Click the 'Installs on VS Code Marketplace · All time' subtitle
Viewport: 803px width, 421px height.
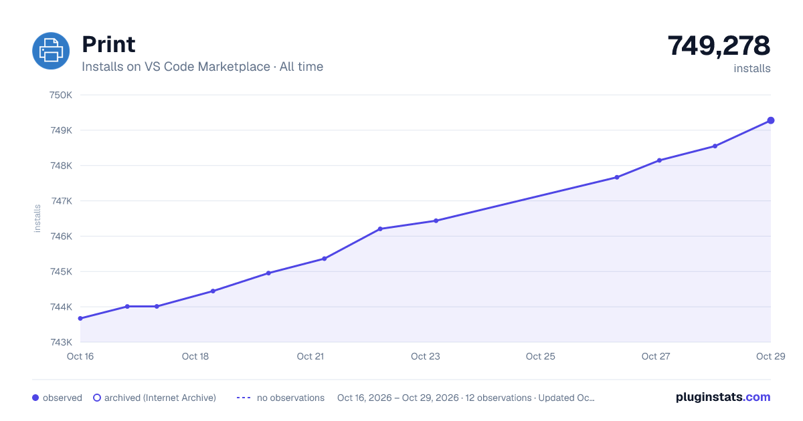click(202, 67)
